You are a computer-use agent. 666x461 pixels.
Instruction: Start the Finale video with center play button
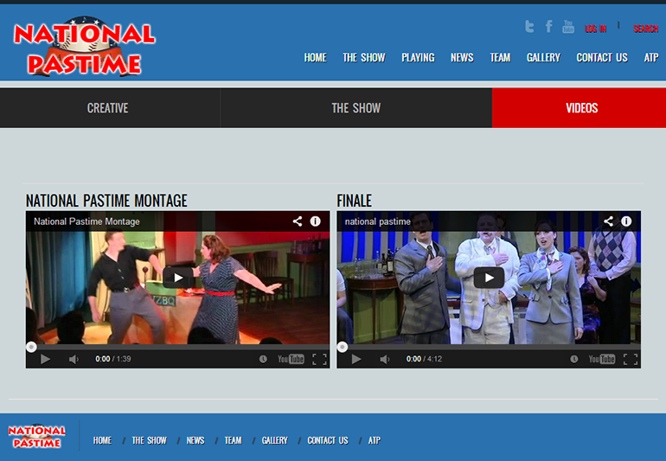point(489,278)
